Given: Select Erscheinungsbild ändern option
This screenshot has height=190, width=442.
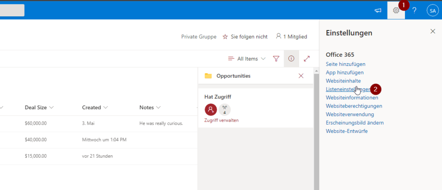Looking at the screenshot, I should click(355, 123).
